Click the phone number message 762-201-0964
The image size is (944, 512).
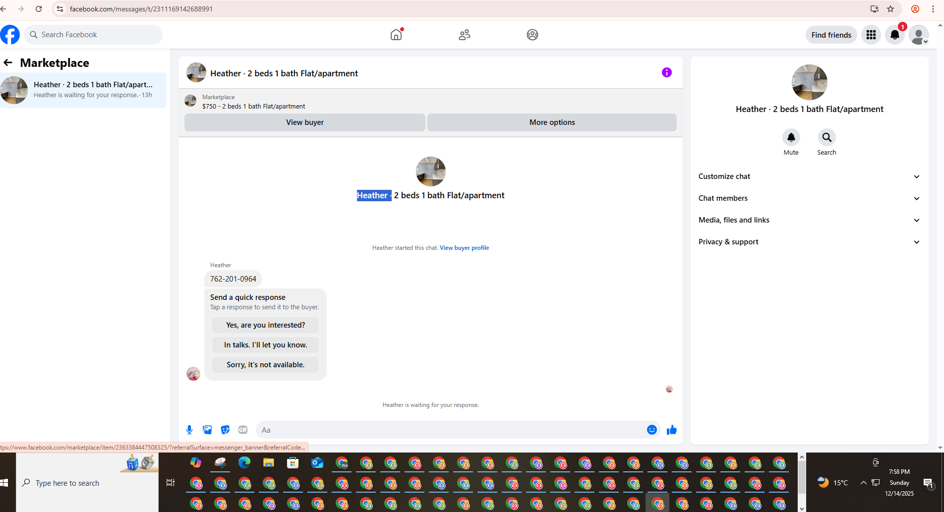[x=233, y=279]
